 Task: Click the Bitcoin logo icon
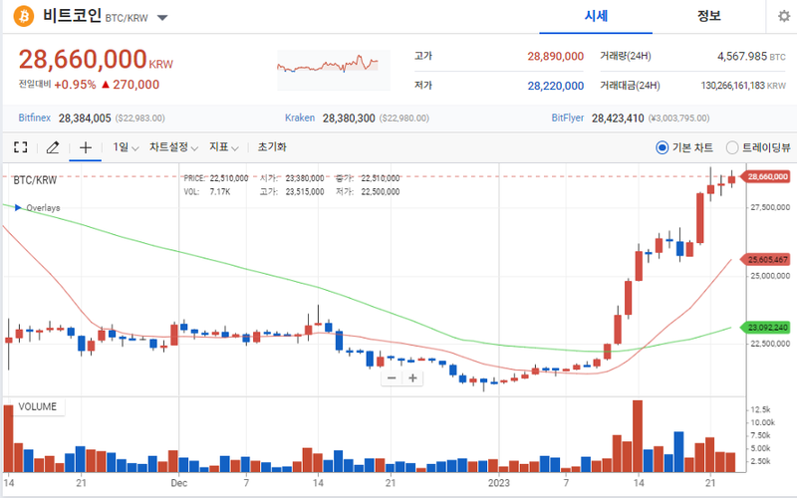pos(22,17)
